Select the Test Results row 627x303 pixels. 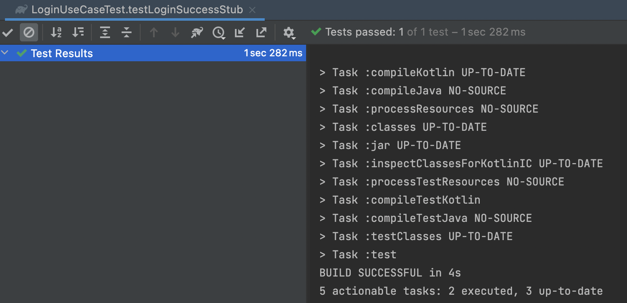153,53
